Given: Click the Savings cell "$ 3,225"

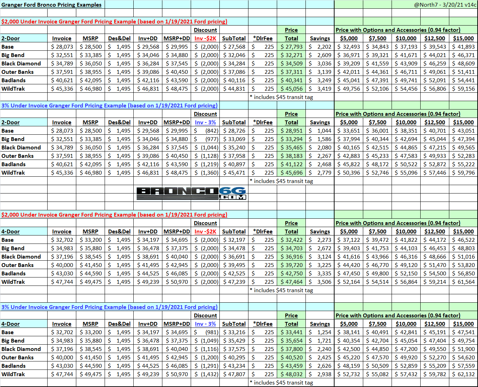Looking at the screenshot, I should click(x=320, y=265).
